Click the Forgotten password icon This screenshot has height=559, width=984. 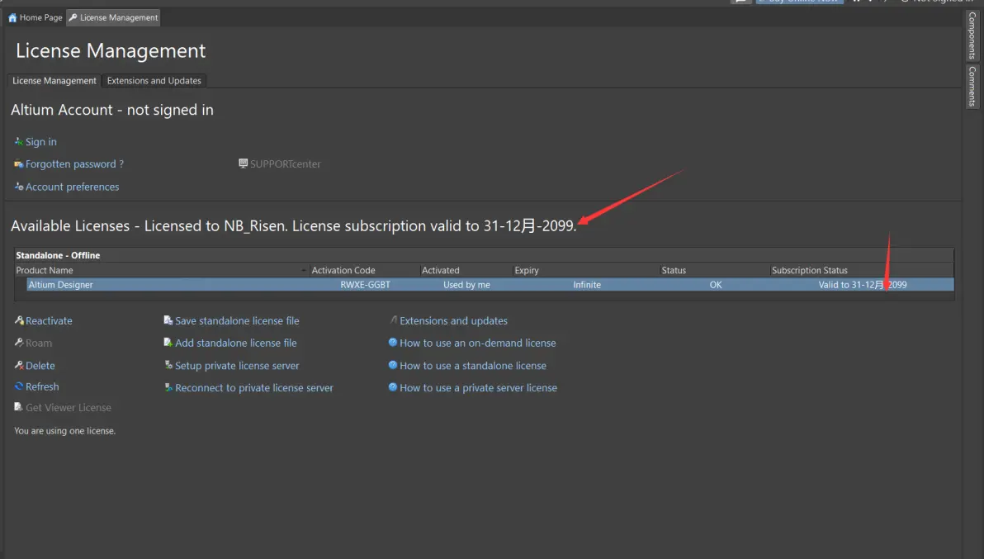[x=18, y=164]
